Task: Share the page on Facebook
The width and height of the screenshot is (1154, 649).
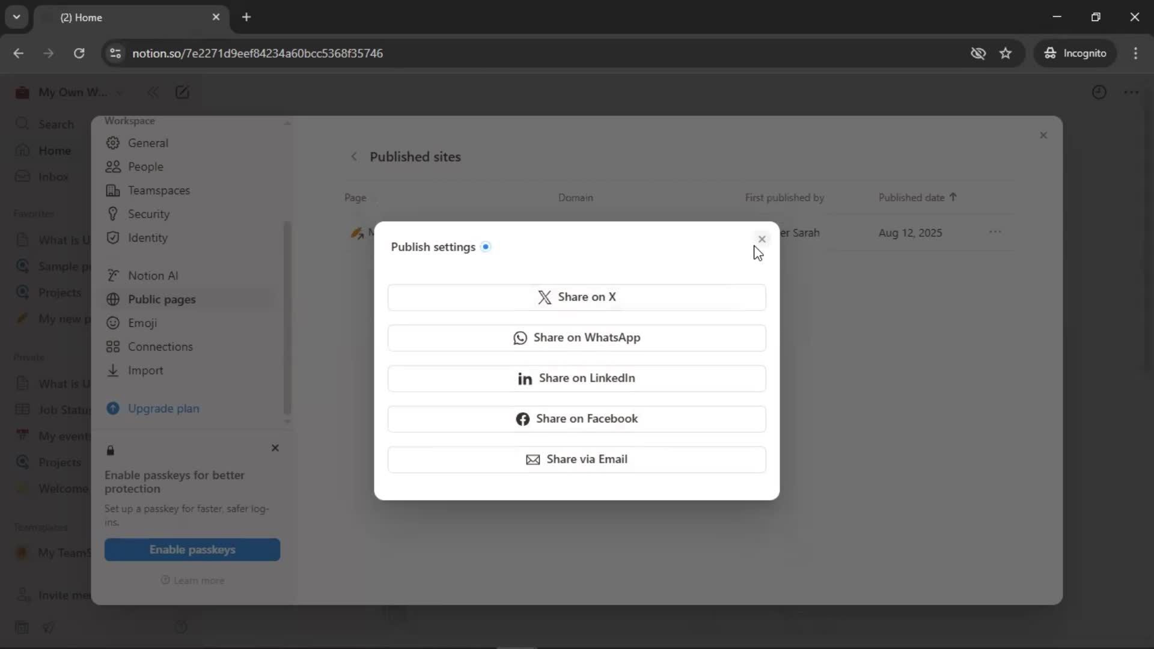Action: [x=576, y=419]
